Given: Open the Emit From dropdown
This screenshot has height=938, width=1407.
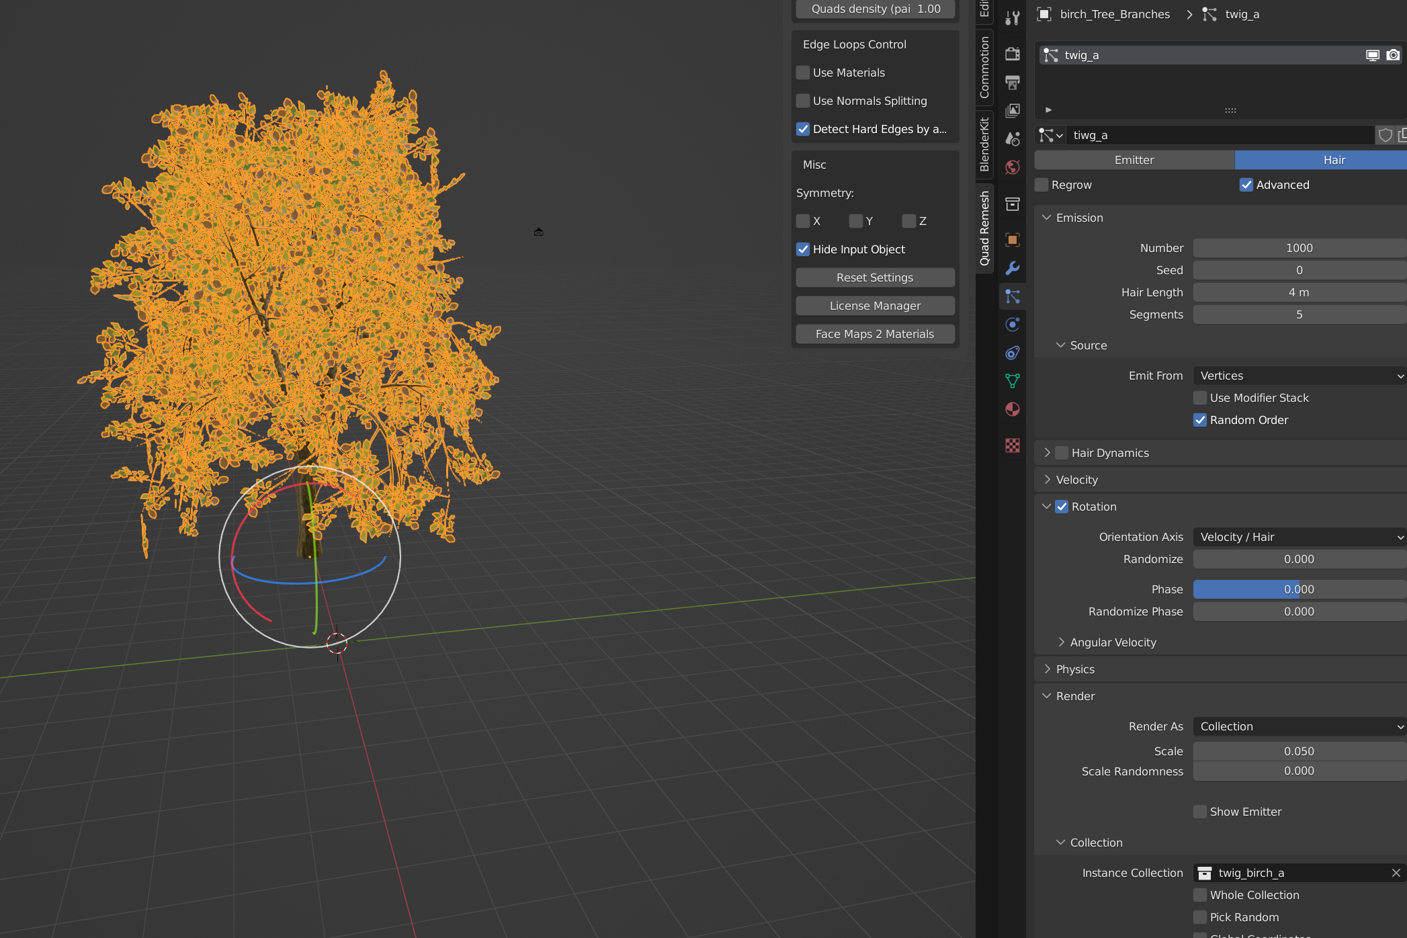Looking at the screenshot, I should click(x=1299, y=376).
